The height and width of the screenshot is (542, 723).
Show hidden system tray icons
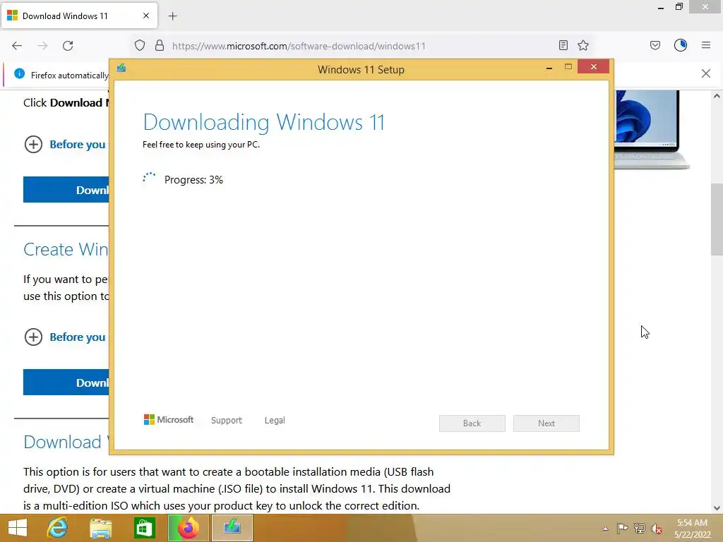click(605, 529)
